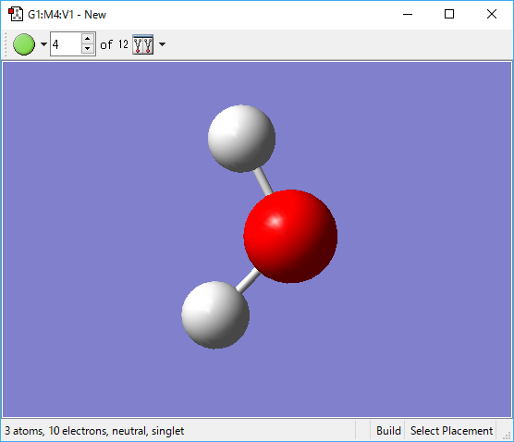Select the lower white hydrogen atom
Screen dimensions: 514x442
tap(215, 314)
